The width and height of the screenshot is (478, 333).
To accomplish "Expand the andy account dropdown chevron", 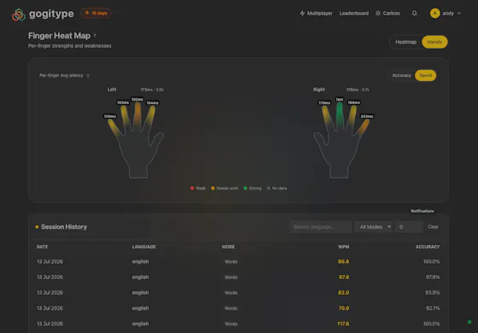I will 459,14.
